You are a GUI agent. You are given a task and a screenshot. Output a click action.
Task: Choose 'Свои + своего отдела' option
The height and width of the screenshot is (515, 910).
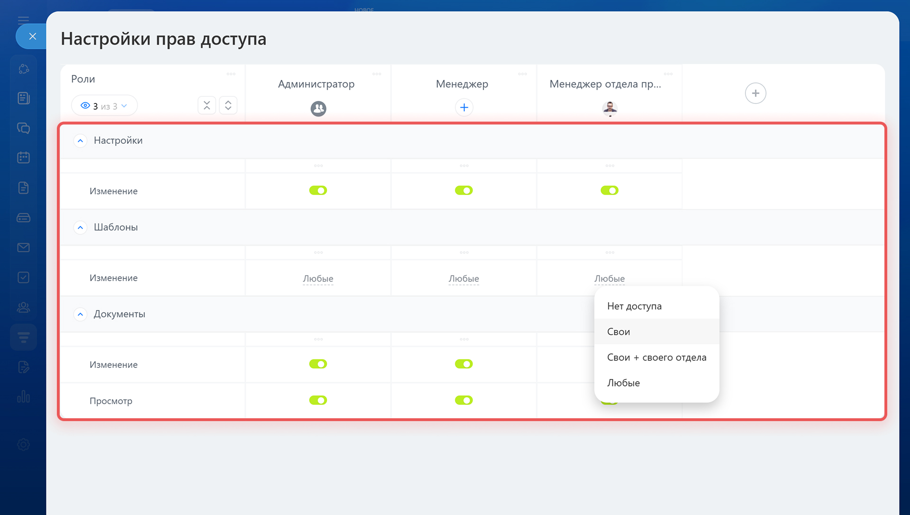(x=656, y=358)
